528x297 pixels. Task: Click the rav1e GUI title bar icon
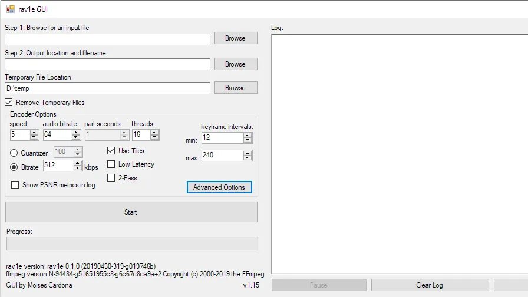click(11, 9)
